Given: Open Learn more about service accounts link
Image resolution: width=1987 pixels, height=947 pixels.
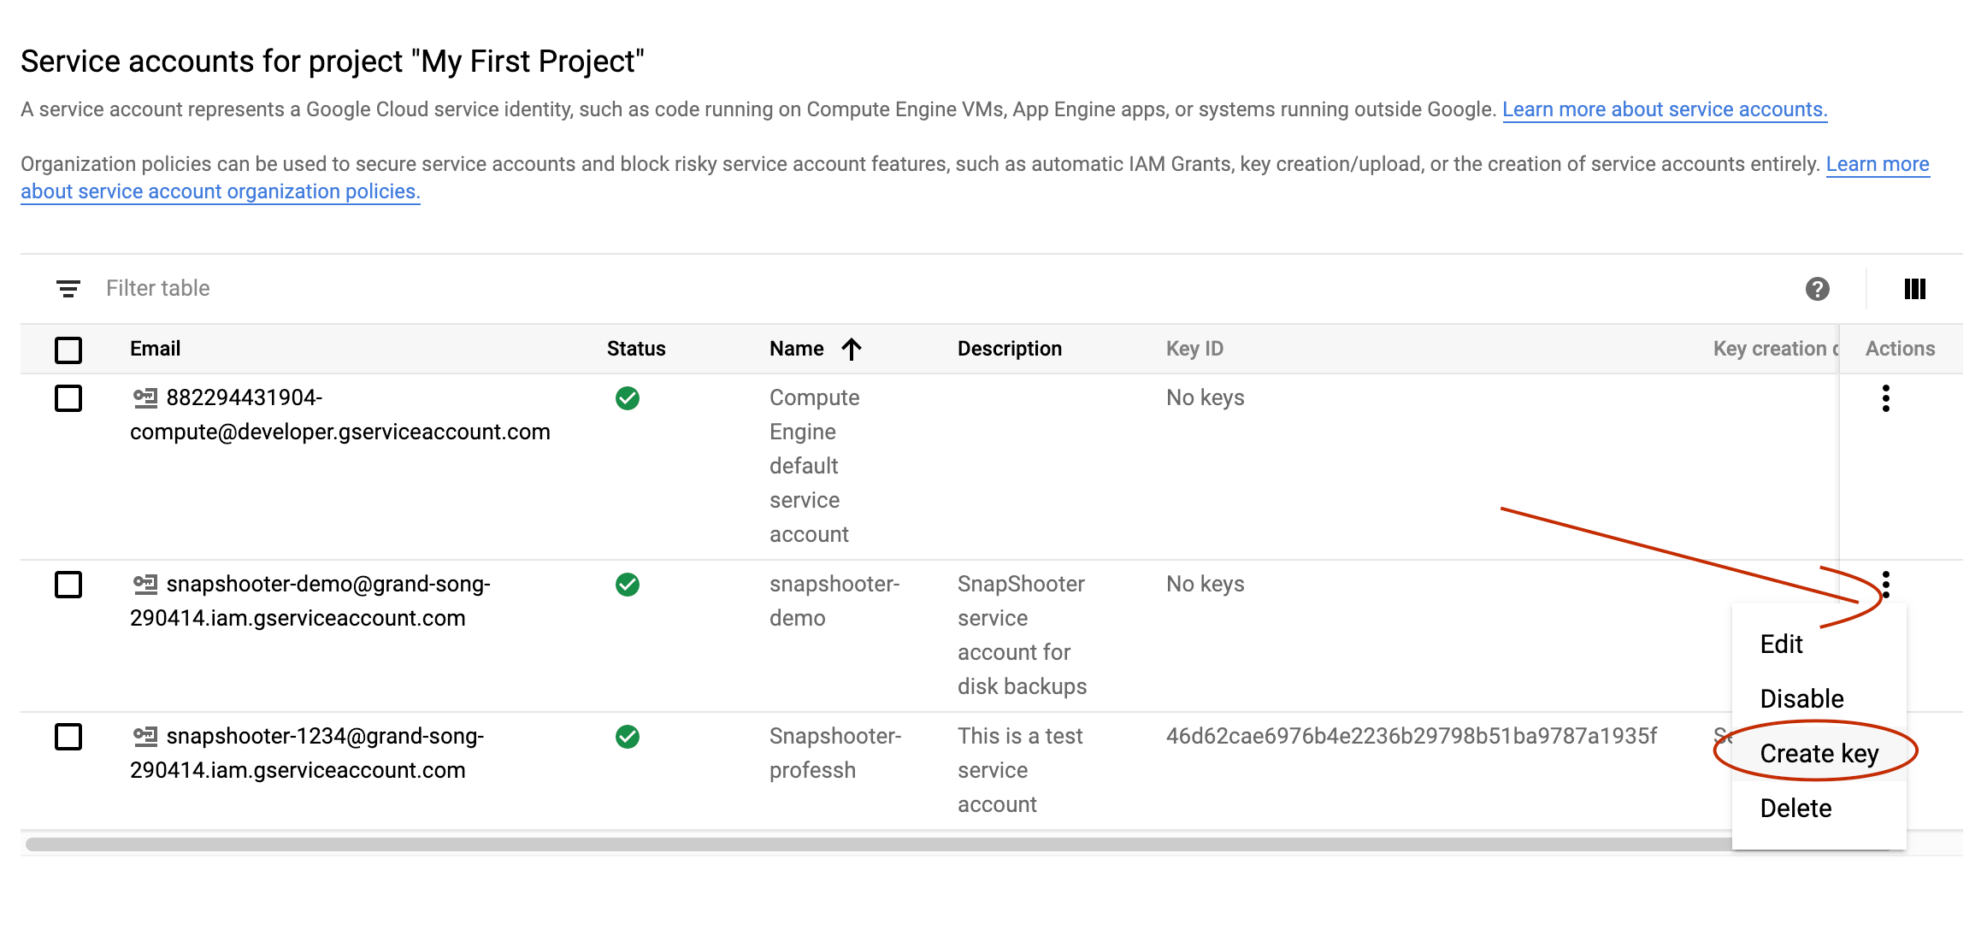Looking at the screenshot, I should tap(1664, 109).
